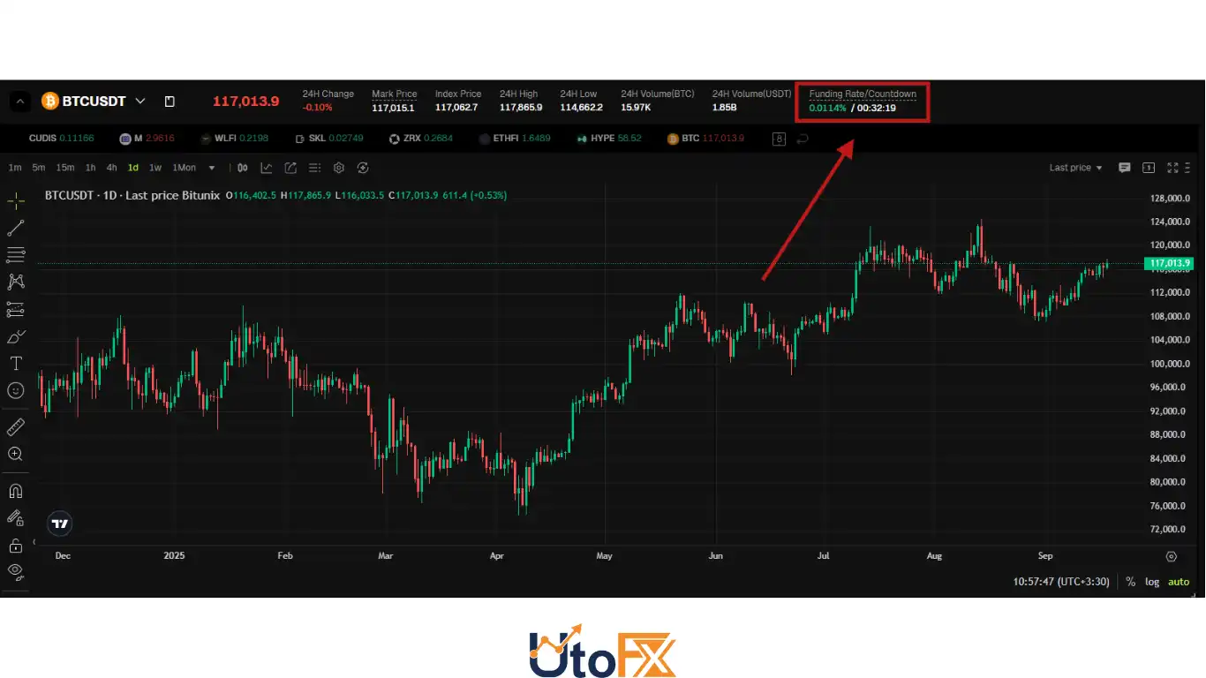This screenshot has height=678, width=1206.
Task: Open BTC ticker in favorites bar
Action: point(706,139)
